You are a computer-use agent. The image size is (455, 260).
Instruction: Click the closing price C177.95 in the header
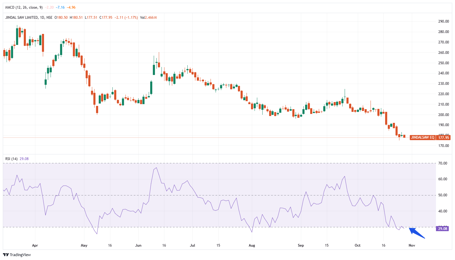[x=106, y=18]
